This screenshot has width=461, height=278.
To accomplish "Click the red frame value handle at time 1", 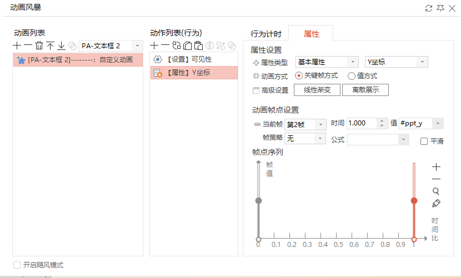I will point(414,201).
